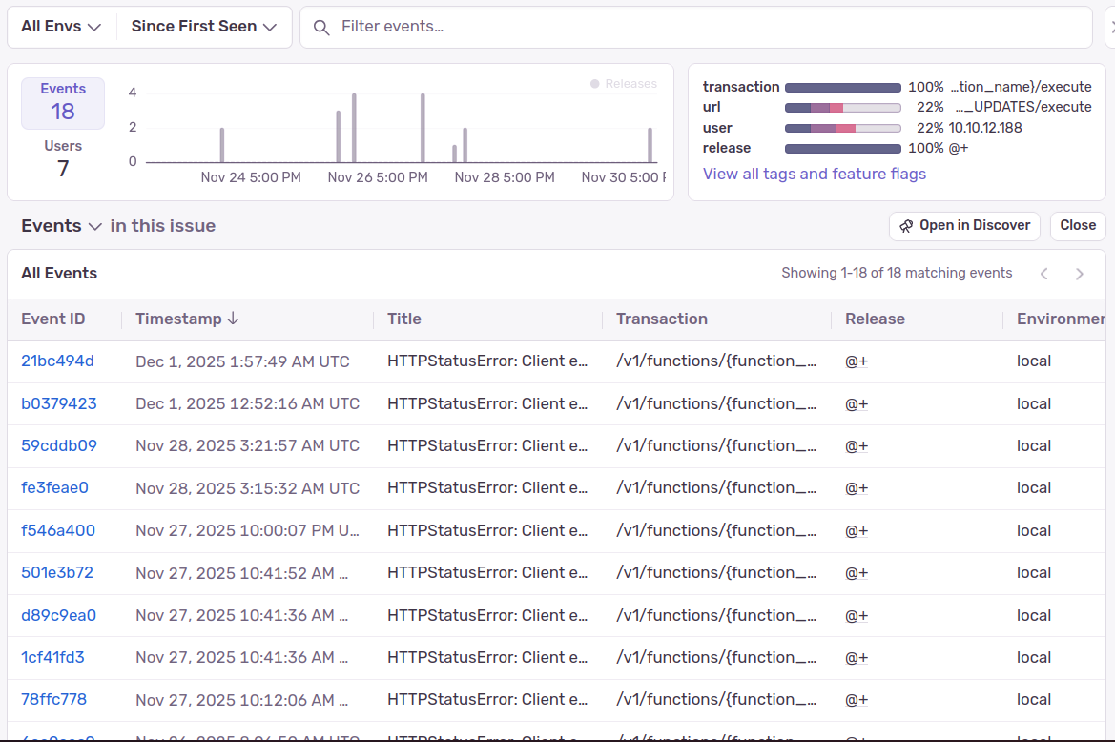Viewport: 1115px width, 742px height.
Task: Open event 21bc494d
Action: tap(57, 361)
